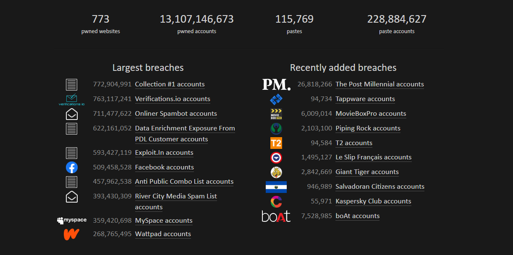This screenshot has width=513, height=255.
Task: Click the Tappware blue logo icon
Action: (x=276, y=99)
